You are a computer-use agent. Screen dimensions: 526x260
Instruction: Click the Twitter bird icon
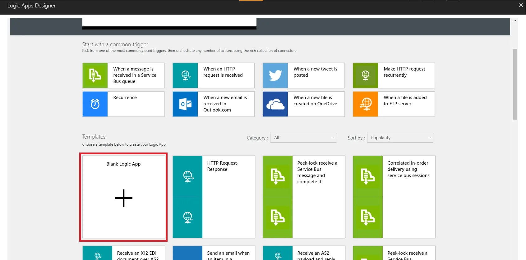click(x=275, y=75)
